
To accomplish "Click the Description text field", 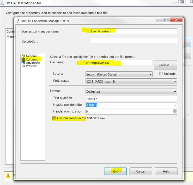I will (133, 41).
